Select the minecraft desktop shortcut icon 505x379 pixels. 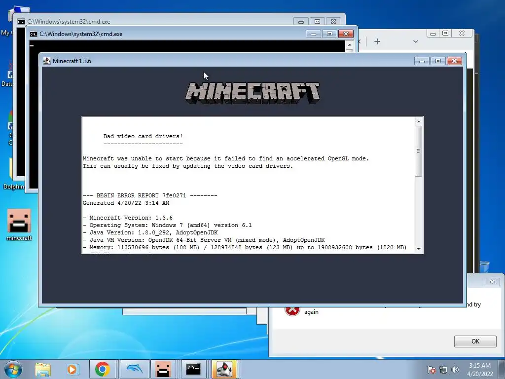[19, 225]
